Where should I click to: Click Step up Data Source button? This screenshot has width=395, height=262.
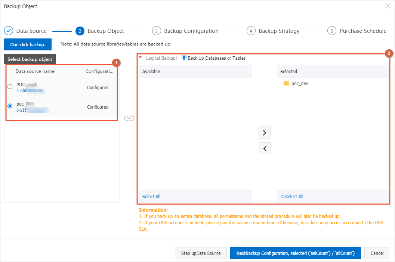pyautogui.click(x=201, y=253)
